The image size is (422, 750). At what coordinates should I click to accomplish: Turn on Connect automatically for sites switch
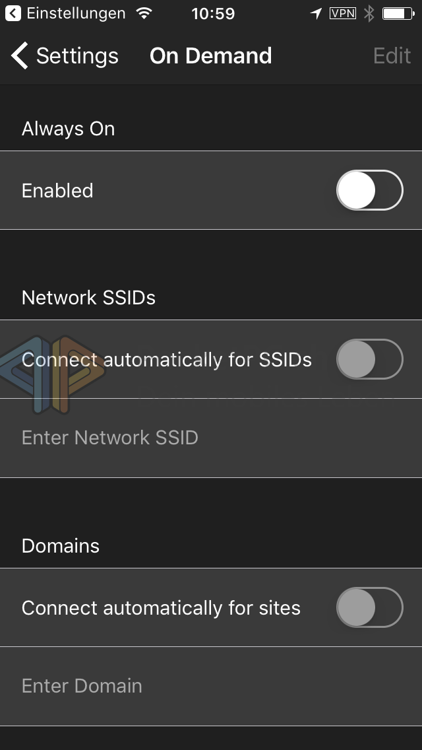click(369, 607)
